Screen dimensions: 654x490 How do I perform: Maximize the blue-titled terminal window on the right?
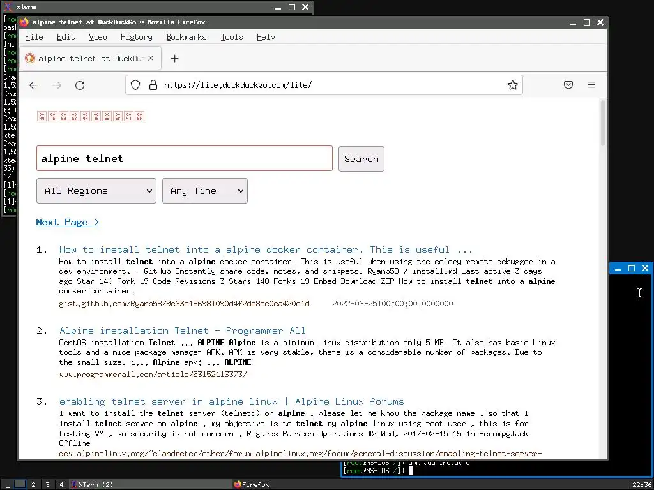(632, 268)
